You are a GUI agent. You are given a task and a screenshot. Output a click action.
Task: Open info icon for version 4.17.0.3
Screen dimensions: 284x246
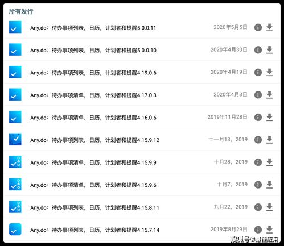[258, 95]
